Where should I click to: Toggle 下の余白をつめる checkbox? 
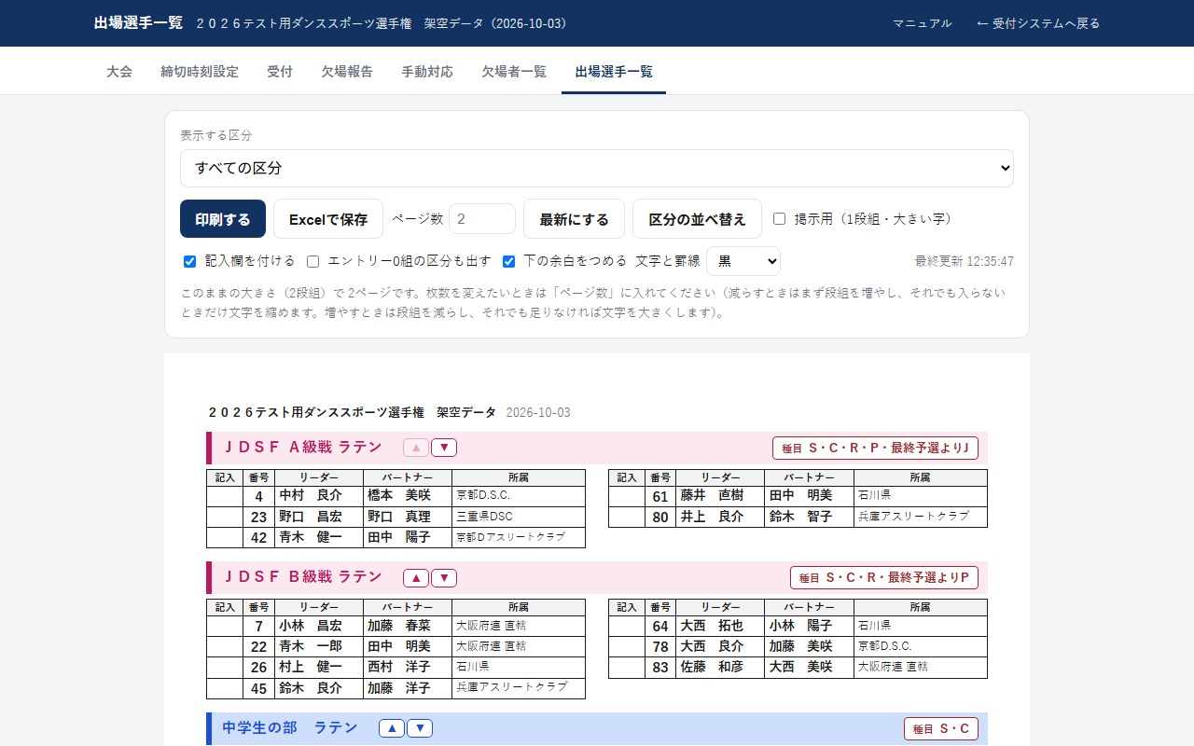click(508, 261)
